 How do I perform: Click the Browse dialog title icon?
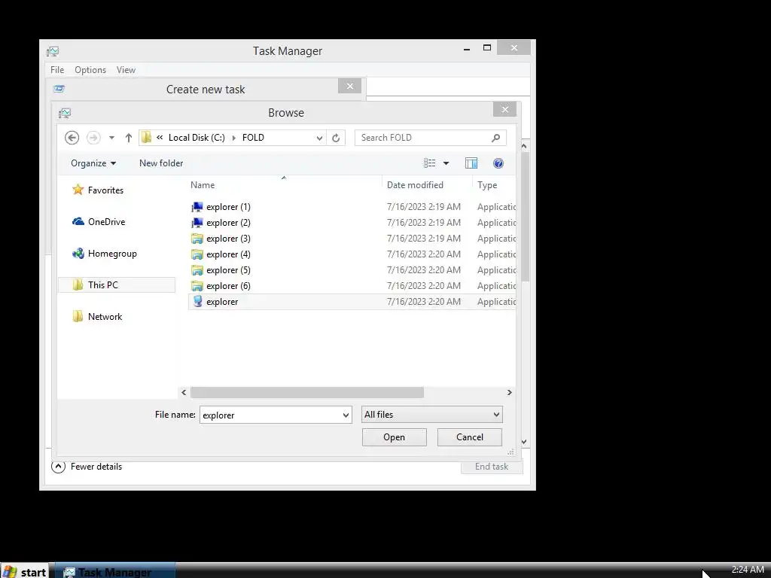pos(65,113)
